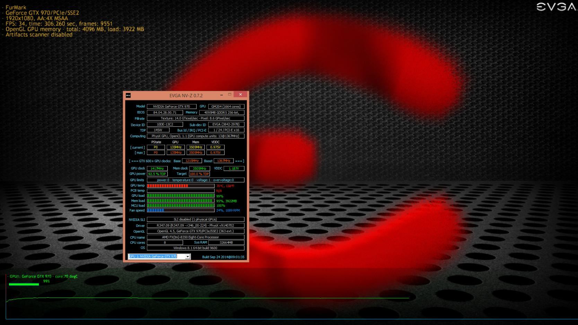Click the Build Sep 24 2014 text
This screenshot has height=325, width=578.
223,257
